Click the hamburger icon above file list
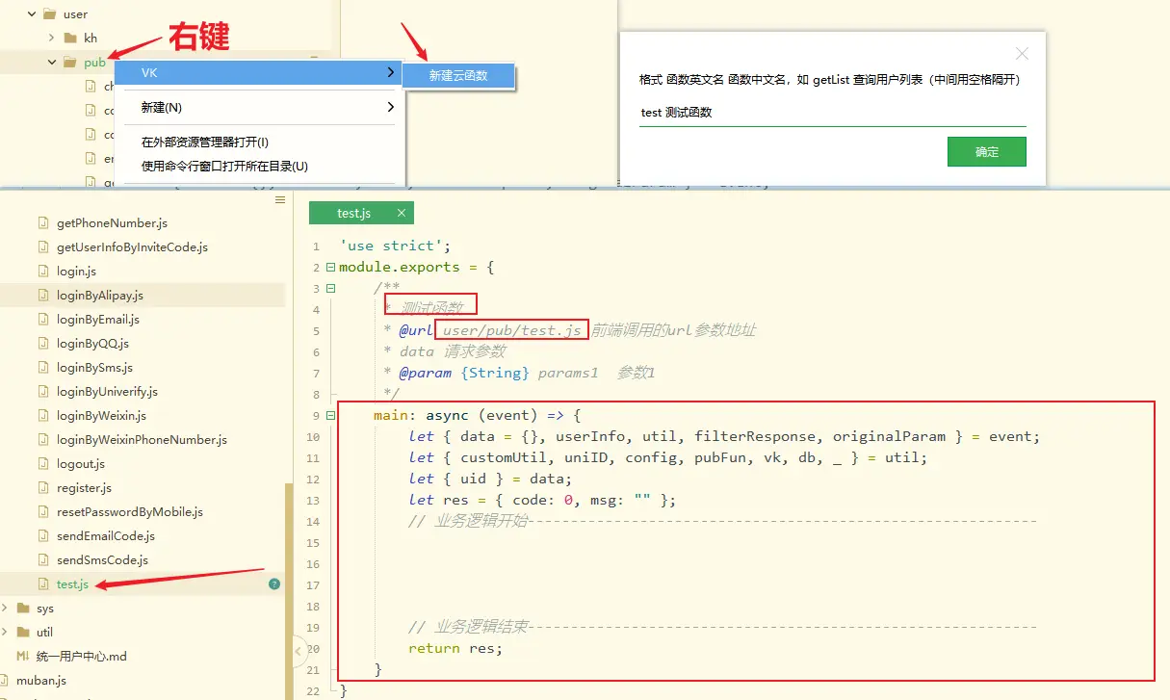The image size is (1170, 700). pos(280,200)
